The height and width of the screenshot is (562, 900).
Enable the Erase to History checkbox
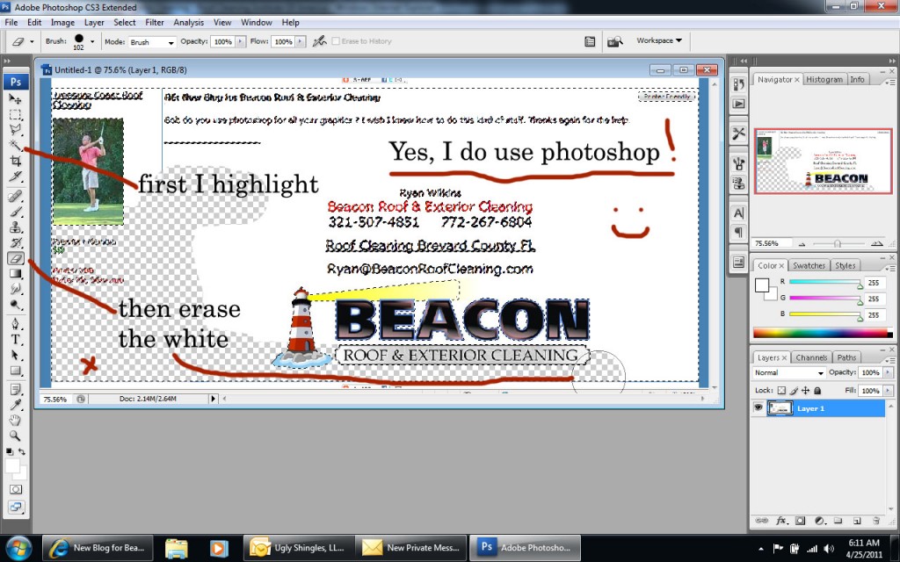pyautogui.click(x=336, y=41)
